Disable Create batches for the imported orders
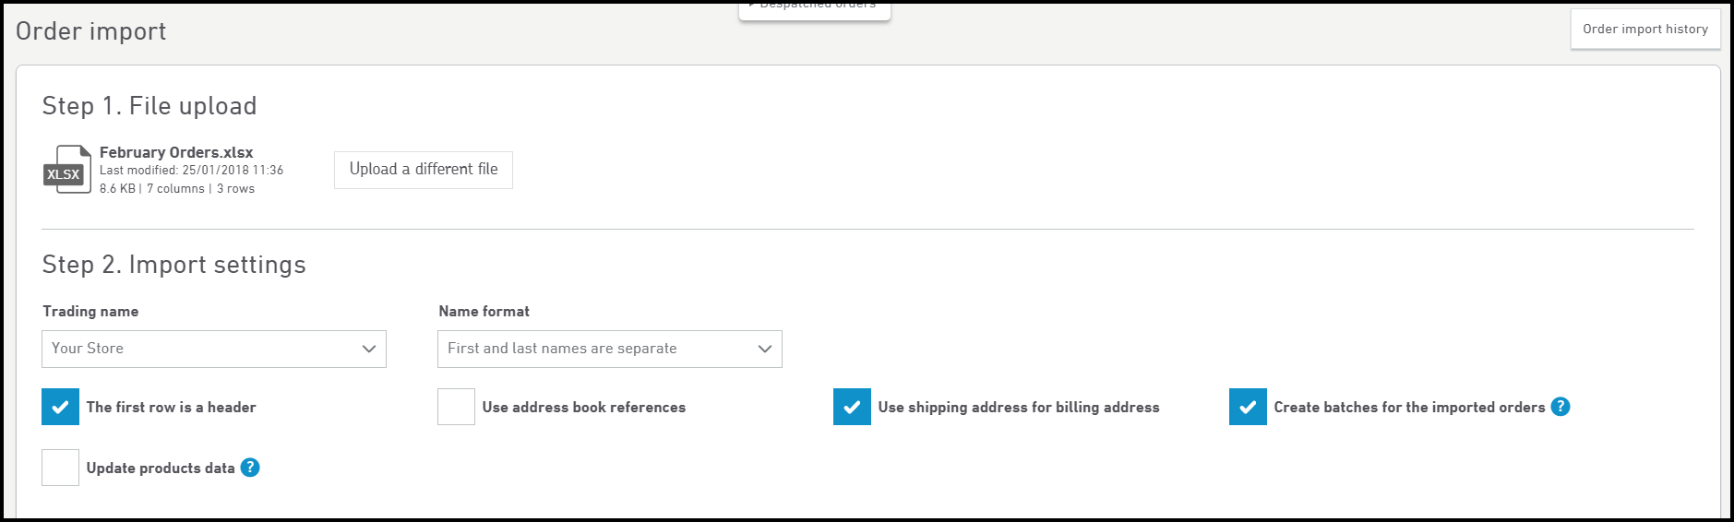 pos(1248,407)
